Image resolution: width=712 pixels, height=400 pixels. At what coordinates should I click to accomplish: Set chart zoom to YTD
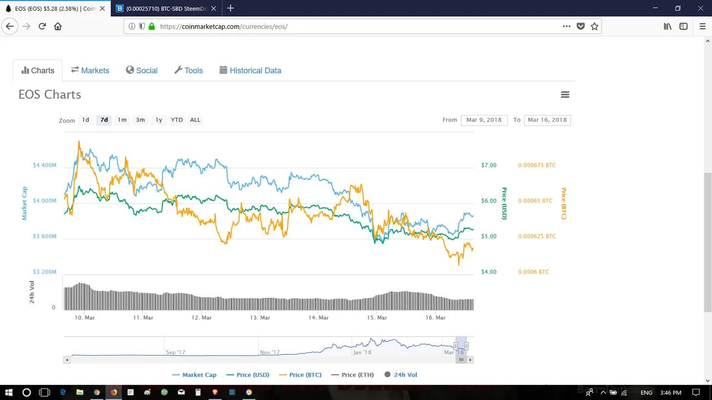tap(177, 120)
